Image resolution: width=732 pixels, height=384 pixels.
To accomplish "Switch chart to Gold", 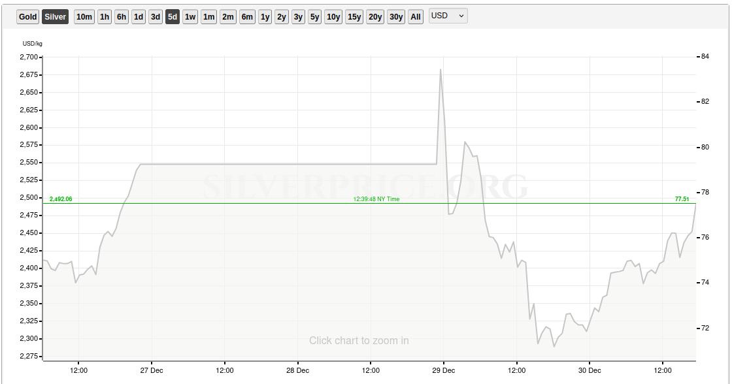I will (27, 17).
